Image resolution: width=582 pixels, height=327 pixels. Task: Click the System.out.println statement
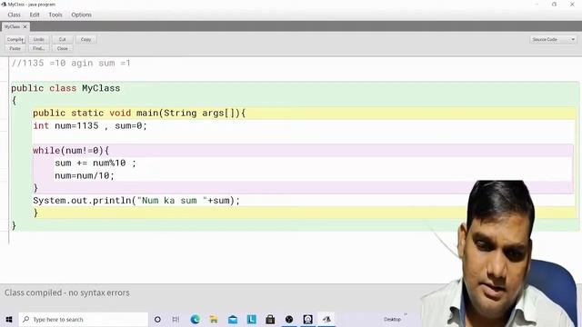[136, 201]
